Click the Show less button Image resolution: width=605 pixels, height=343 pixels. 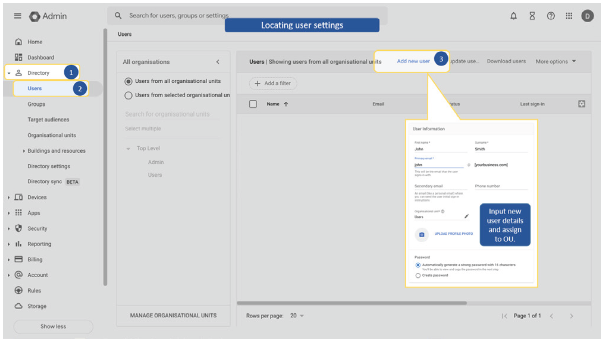[x=53, y=326]
